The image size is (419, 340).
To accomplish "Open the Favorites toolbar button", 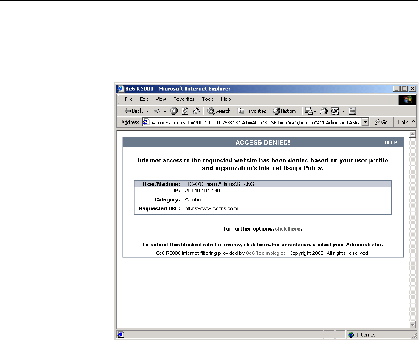I will 252,111.
